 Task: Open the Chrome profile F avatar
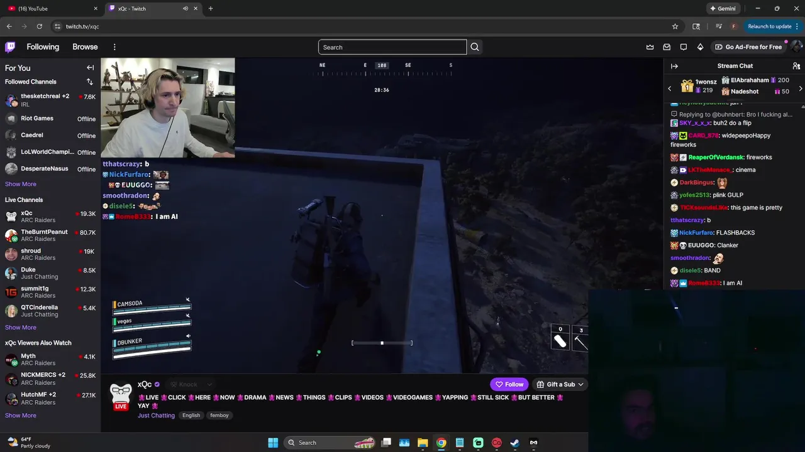click(733, 26)
